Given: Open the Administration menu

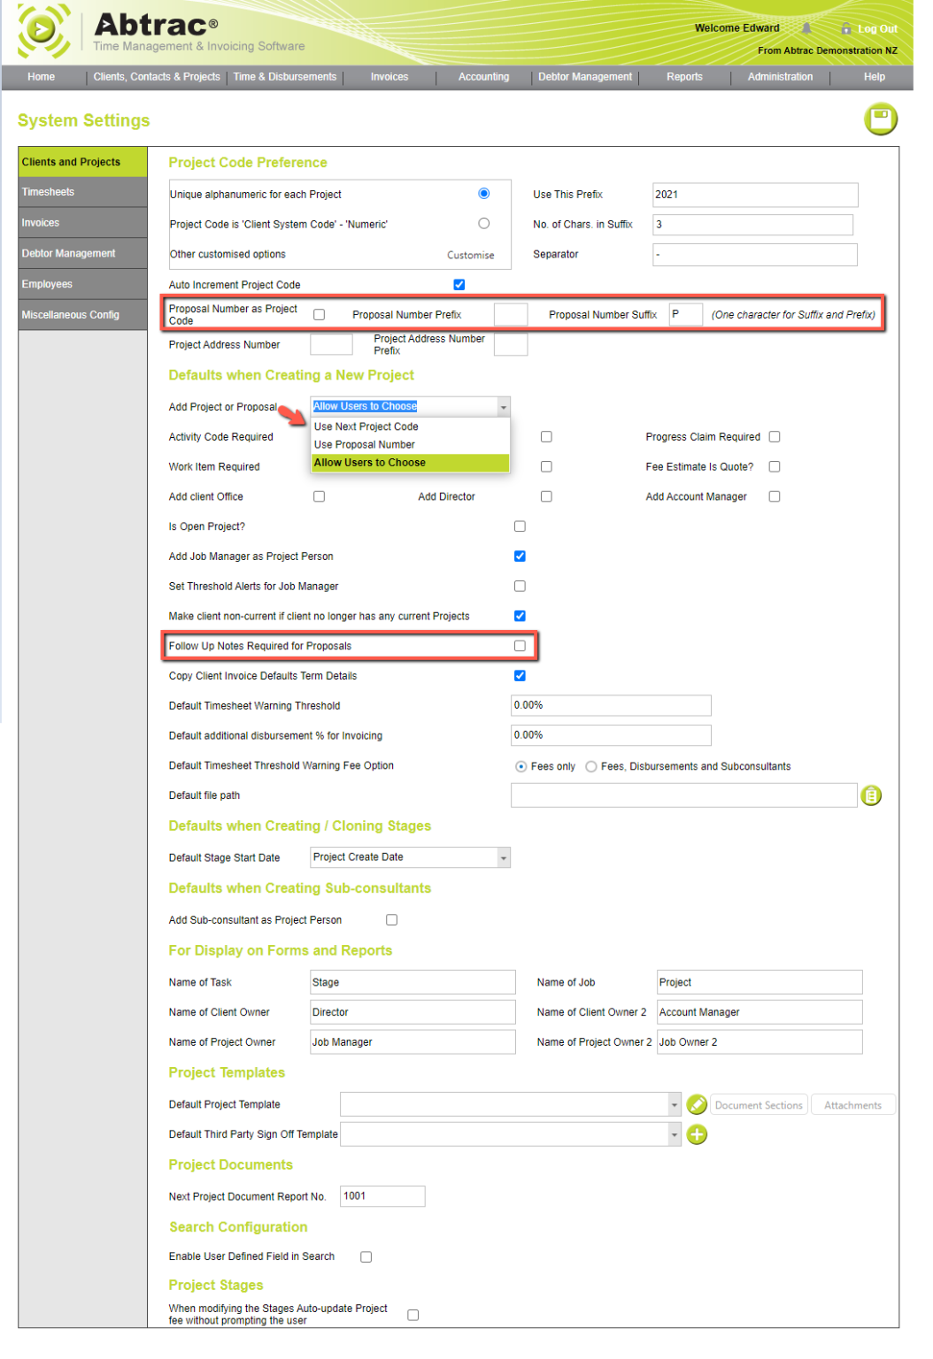Looking at the screenshot, I should [779, 77].
